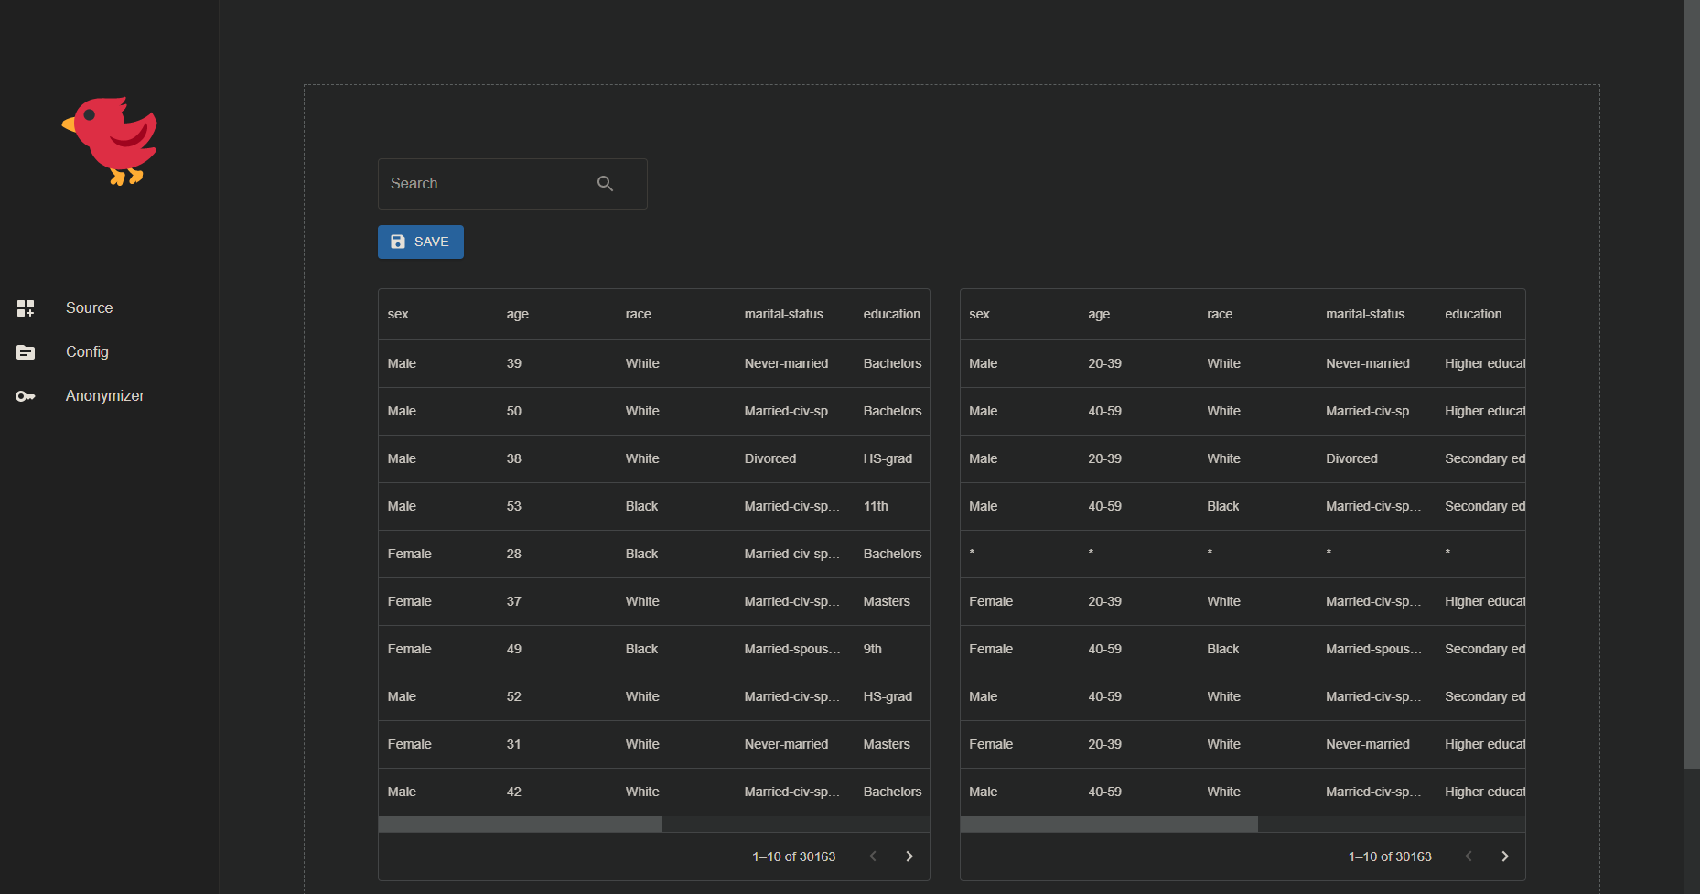Click the search magnifier icon
This screenshot has width=1700, height=894.
coord(605,184)
